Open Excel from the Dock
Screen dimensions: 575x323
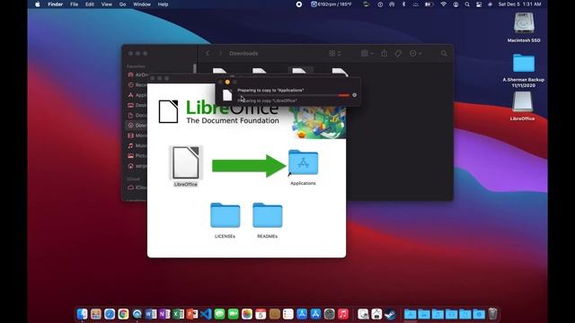click(178, 314)
